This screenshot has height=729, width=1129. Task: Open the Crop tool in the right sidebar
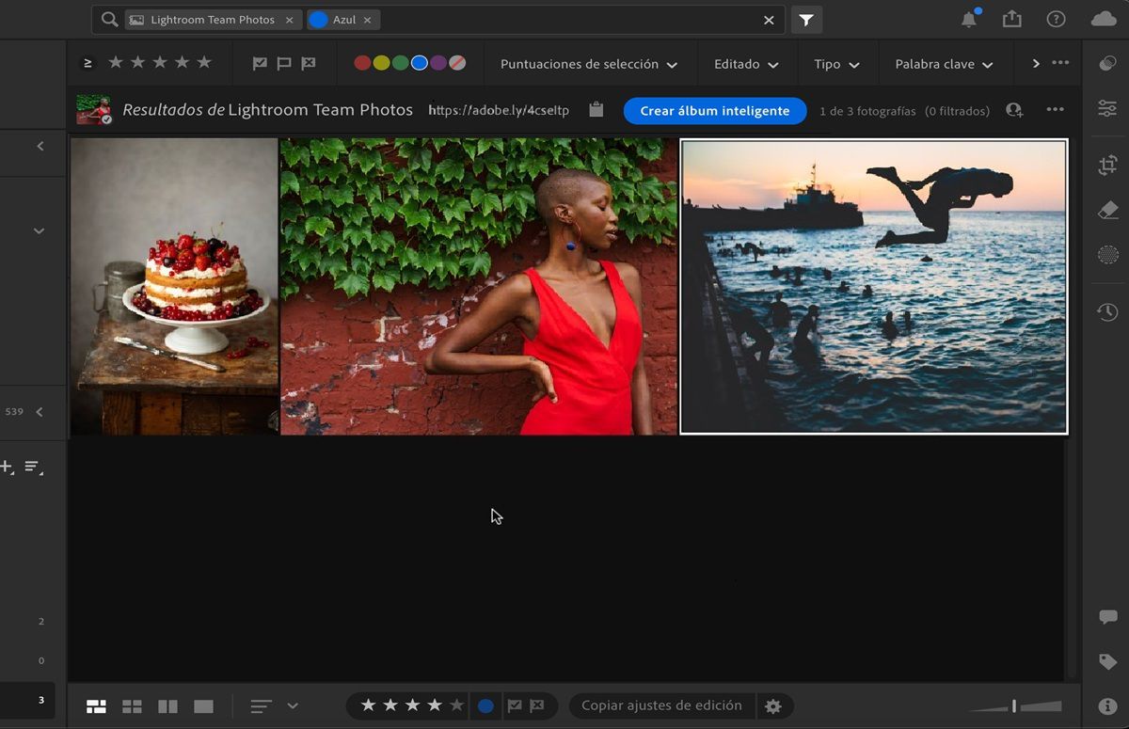tap(1107, 165)
